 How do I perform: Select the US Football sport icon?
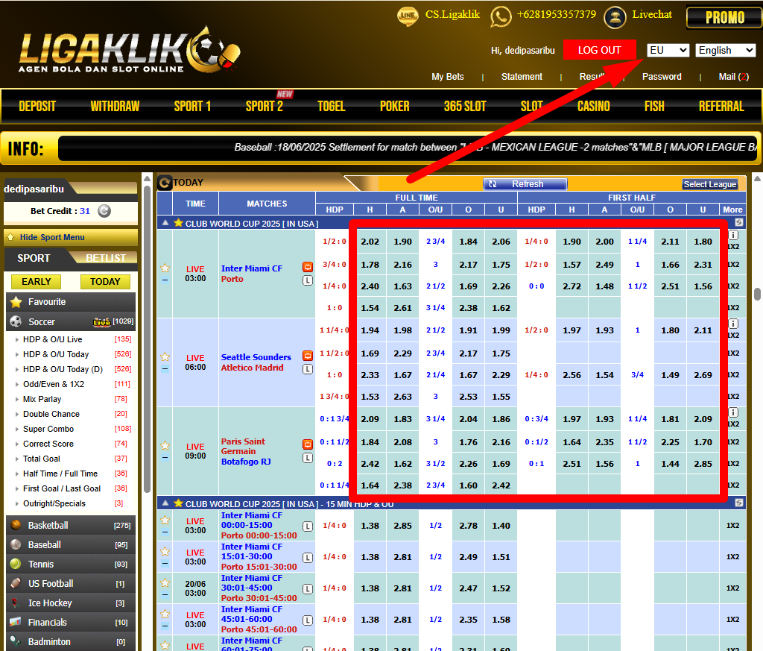(16, 583)
